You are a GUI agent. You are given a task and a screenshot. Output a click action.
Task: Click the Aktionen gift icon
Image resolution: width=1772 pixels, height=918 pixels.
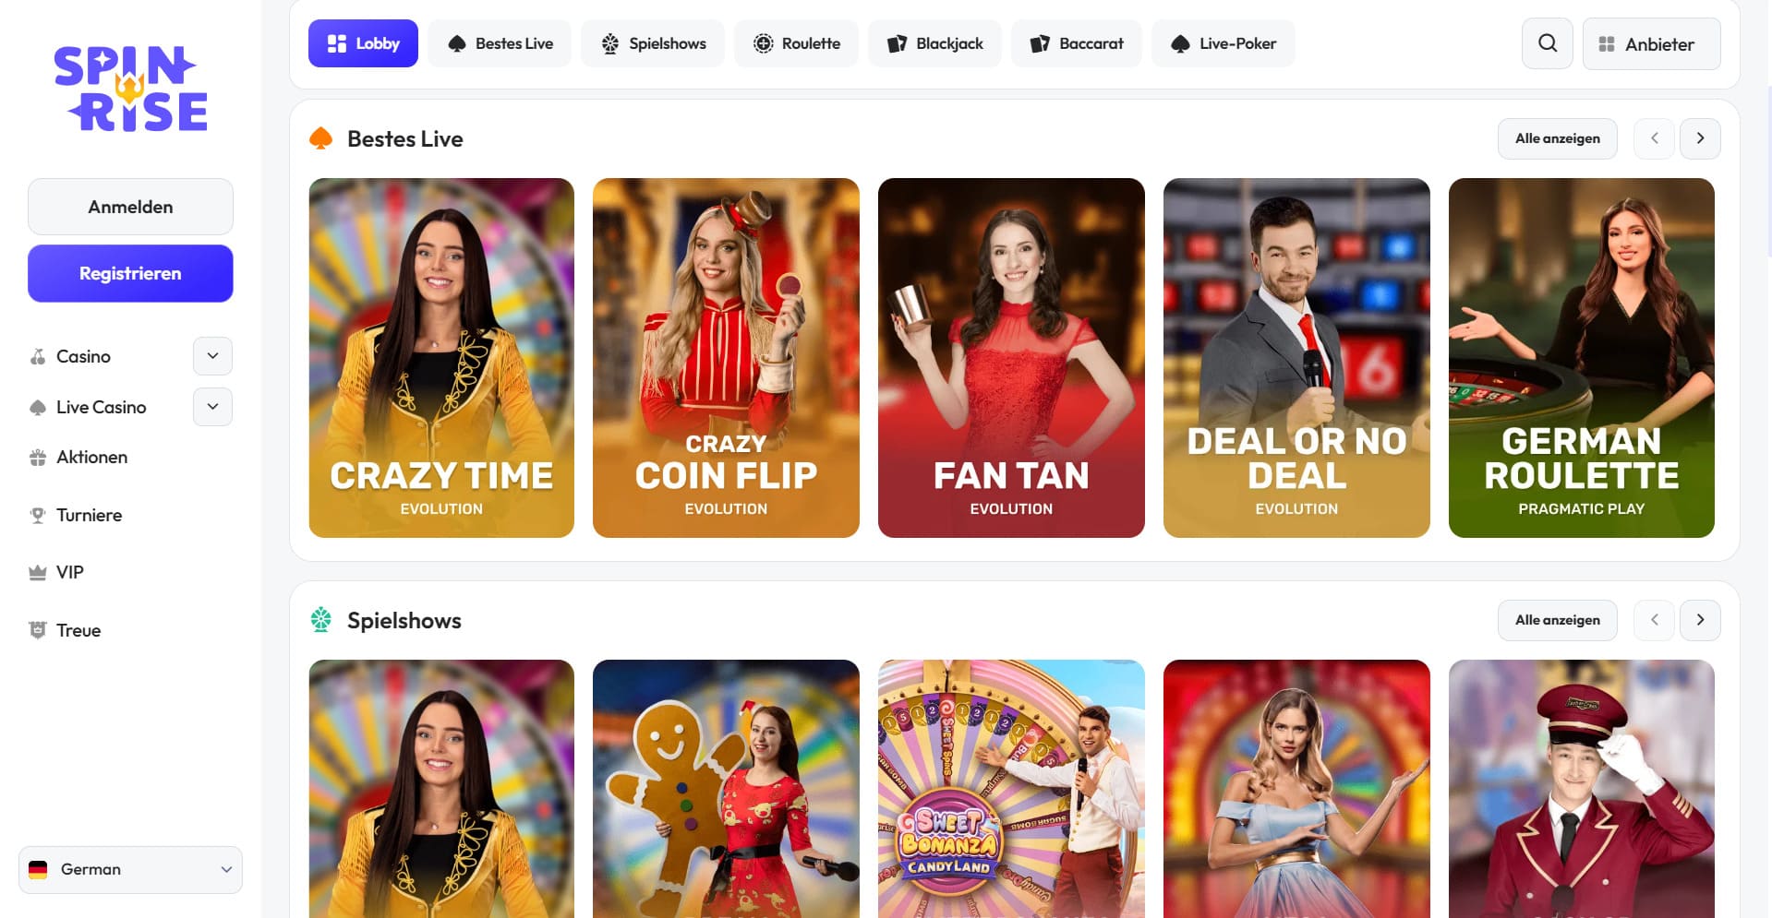(38, 458)
